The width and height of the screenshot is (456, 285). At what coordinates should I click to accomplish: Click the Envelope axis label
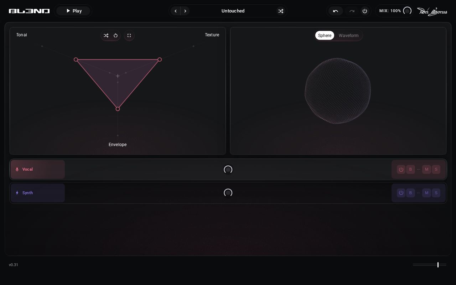[118, 145]
